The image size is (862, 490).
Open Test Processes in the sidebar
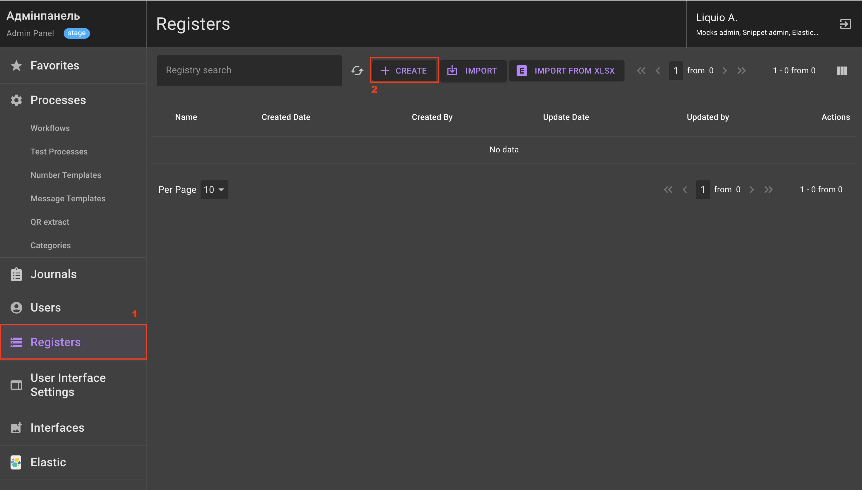point(59,152)
